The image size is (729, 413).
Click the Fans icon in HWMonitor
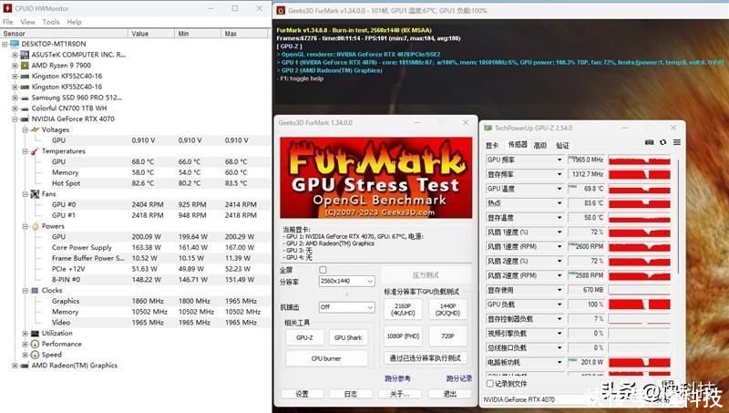coord(35,194)
